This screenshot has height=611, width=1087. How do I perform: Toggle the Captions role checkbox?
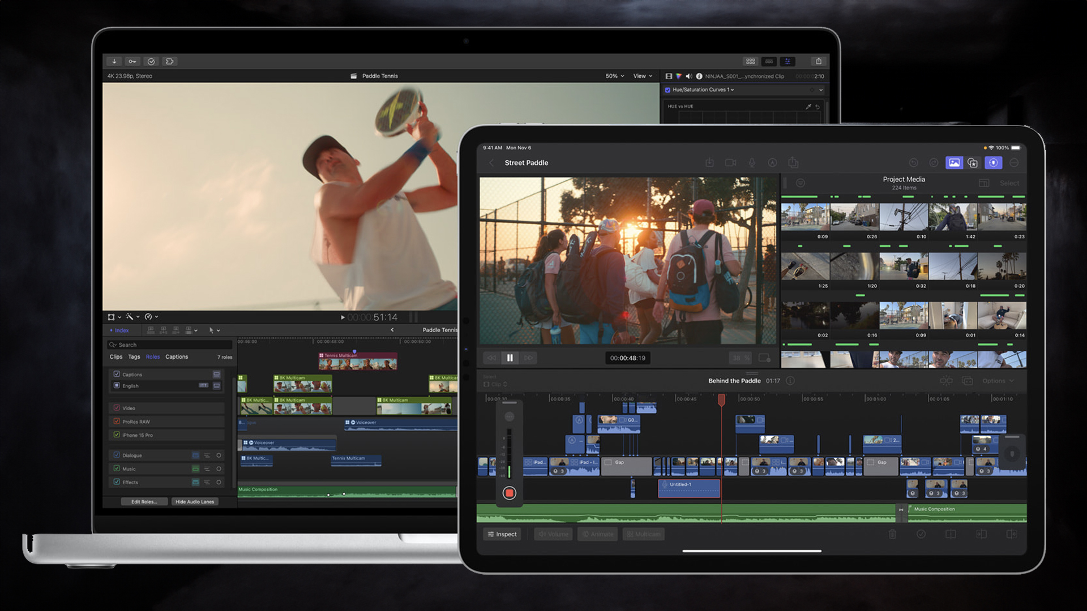[x=117, y=374]
